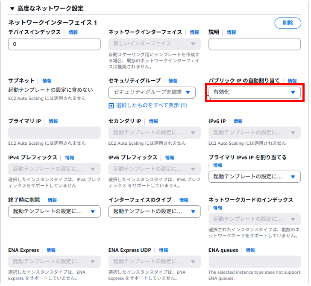This screenshot has width=311, height=286.
Task: Open 情報 link next to パブリック IP の自動割り当て
Action: [292, 81]
